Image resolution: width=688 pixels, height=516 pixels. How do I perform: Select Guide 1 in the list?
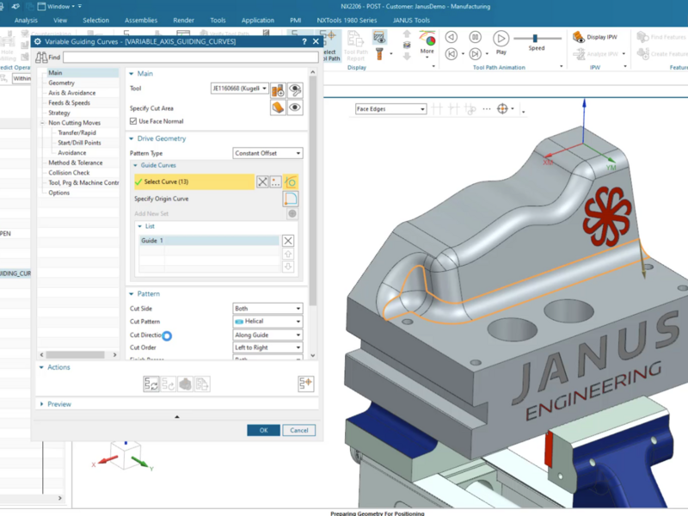[x=209, y=241]
